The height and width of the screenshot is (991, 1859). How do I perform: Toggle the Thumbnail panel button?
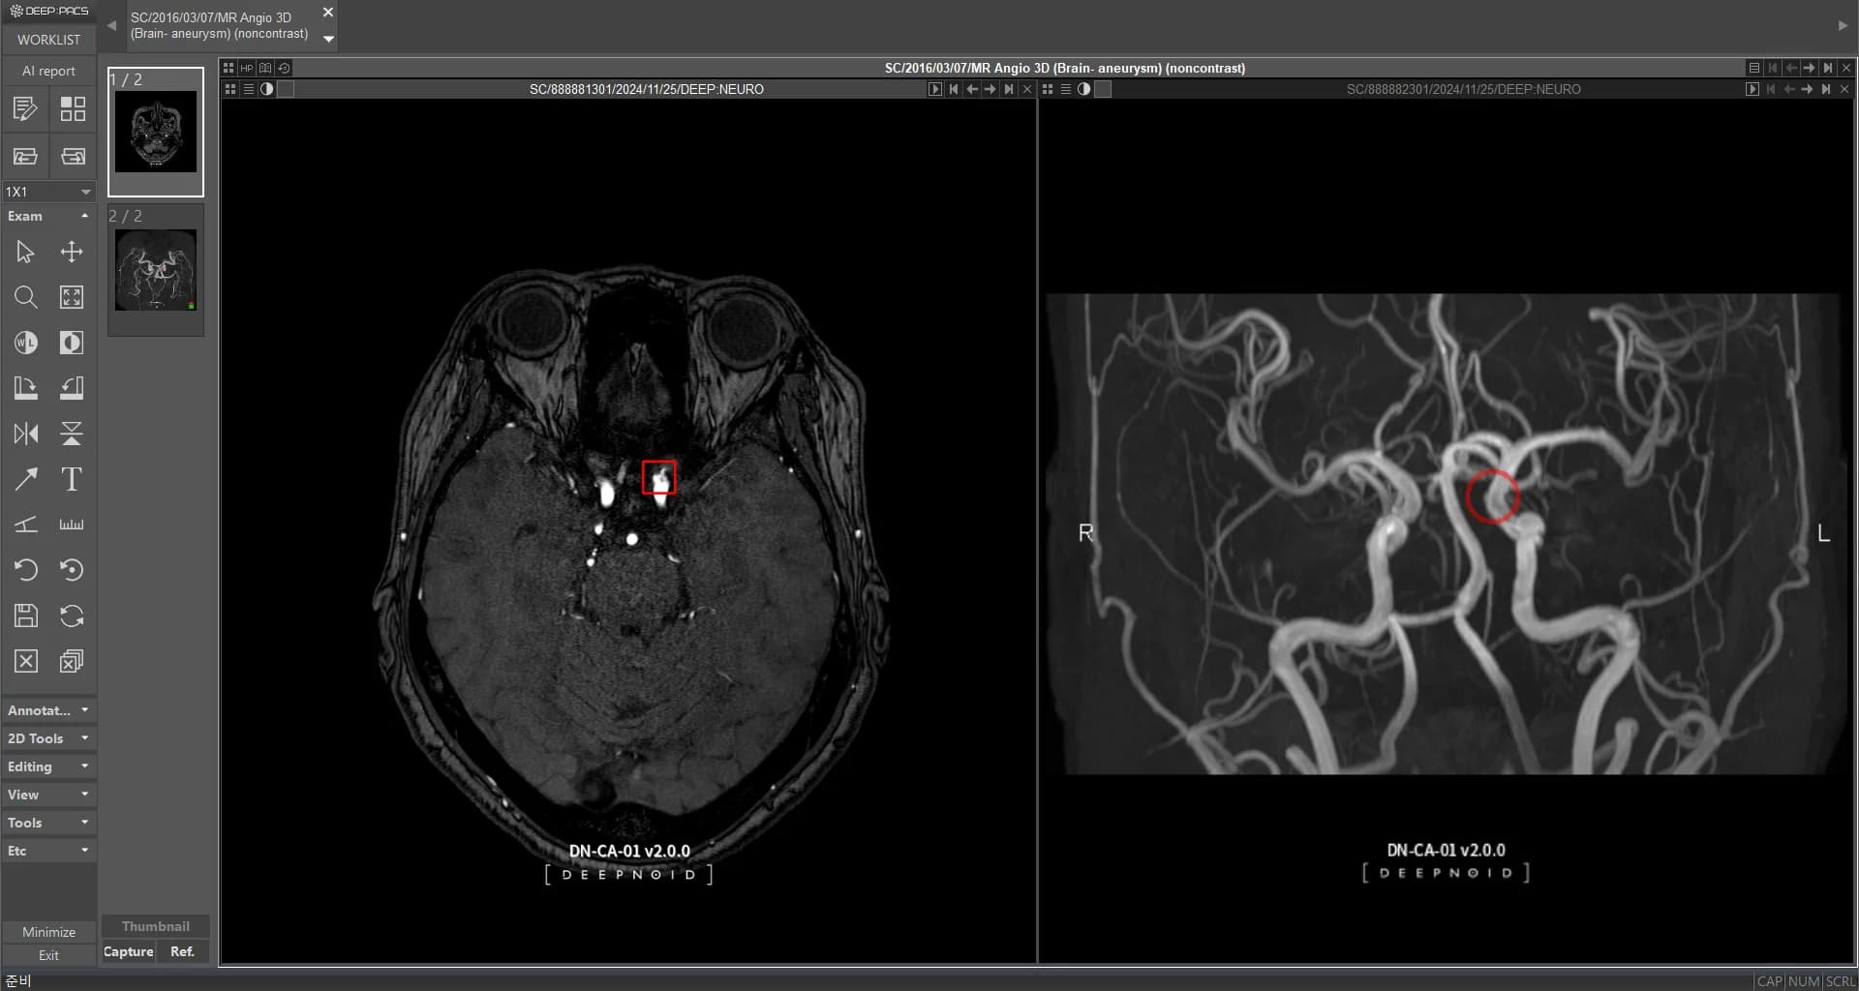156,926
